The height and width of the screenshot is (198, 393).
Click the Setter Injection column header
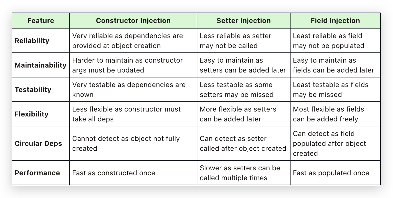pos(244,21)
